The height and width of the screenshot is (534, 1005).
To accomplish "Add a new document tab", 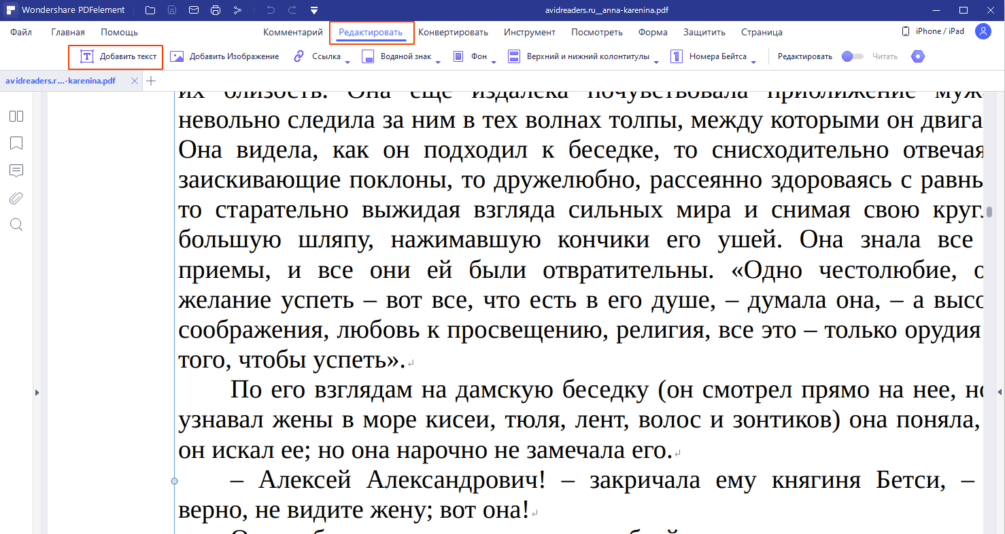I will 151,81.
